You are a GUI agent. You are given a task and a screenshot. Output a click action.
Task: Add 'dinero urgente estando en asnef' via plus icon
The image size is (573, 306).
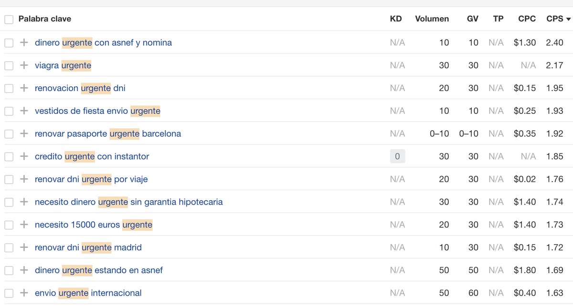click(24, 270)
